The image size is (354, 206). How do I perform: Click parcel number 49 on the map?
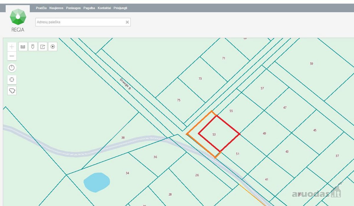264,133
